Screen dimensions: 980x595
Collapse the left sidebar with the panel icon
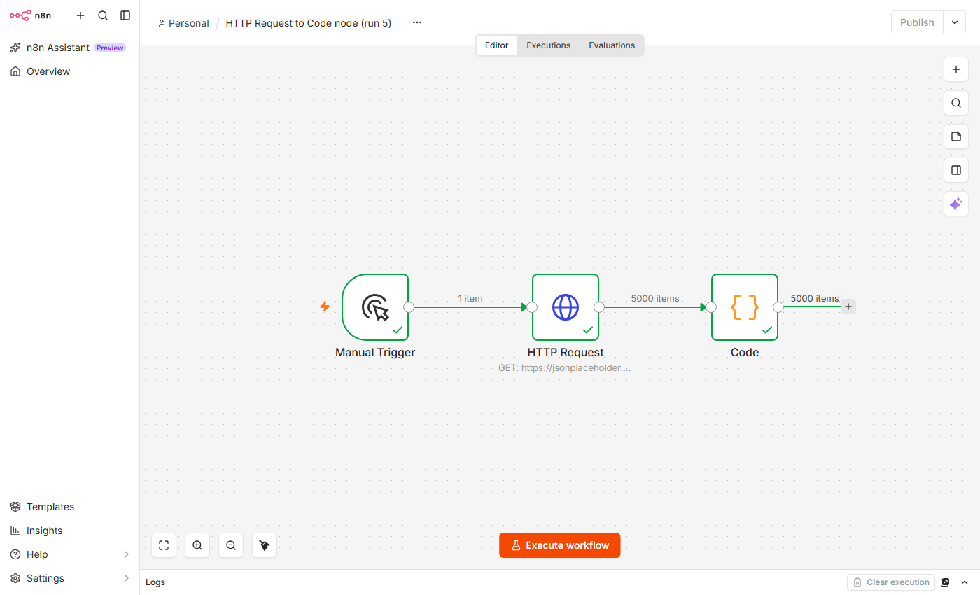click(x=125, y=15)
